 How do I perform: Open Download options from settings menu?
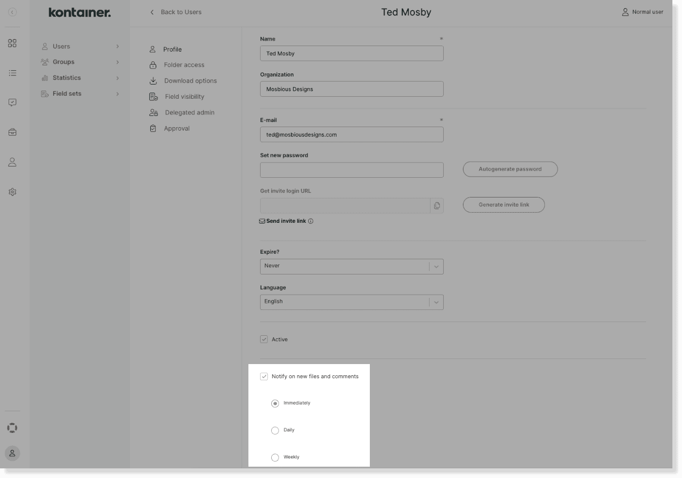coord(152,81)
